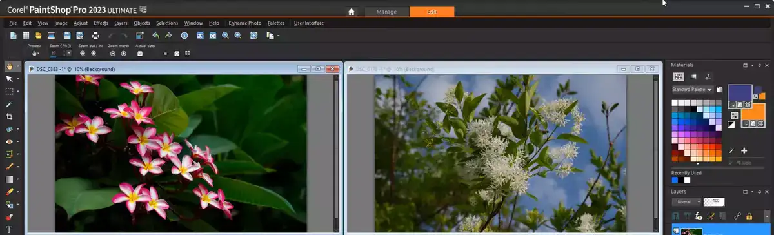Viewport: 774px width, 235px height.
Task: Switch to the Manage tab
Action: 386,12
